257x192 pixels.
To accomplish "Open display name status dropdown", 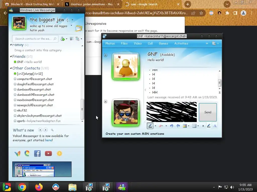I will (x=73, y=20).
